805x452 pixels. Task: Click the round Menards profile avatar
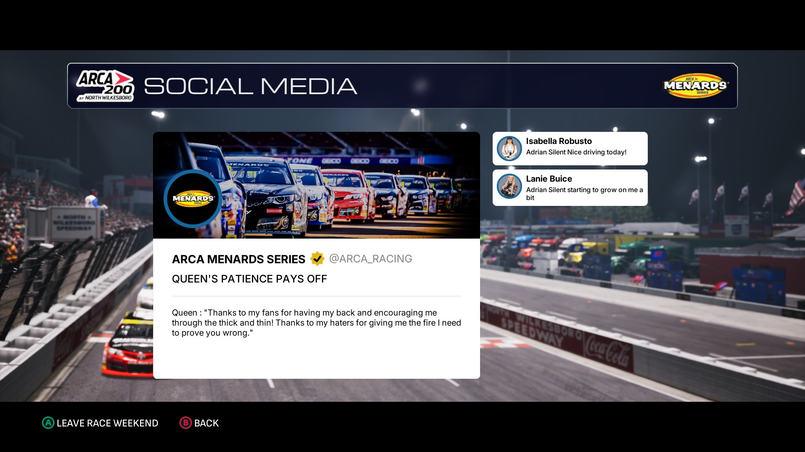pos(193,198)
